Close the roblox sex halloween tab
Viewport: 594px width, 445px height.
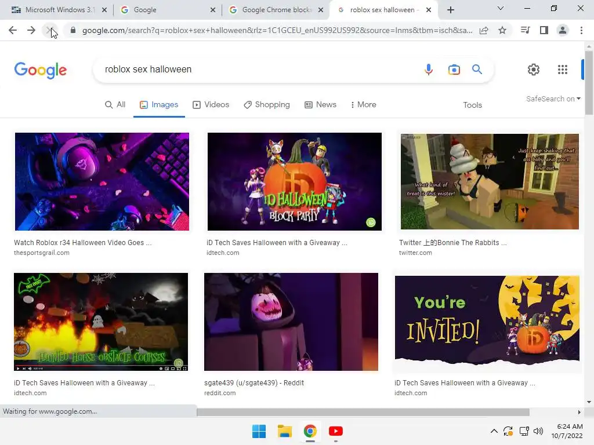(429, 10)
